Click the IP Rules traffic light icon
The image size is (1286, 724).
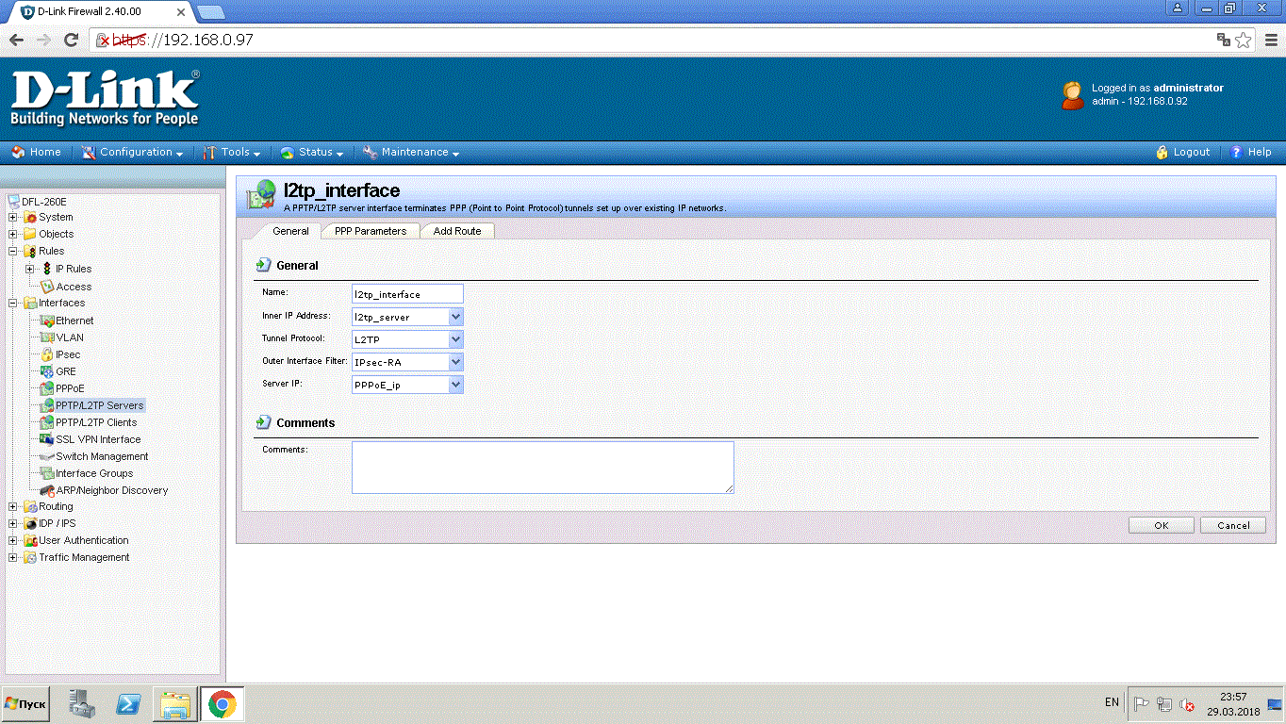point(47,269)
